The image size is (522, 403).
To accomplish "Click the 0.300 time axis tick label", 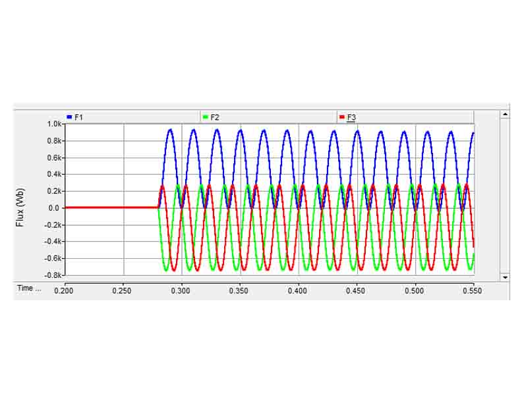I will (x=181, y=290).
